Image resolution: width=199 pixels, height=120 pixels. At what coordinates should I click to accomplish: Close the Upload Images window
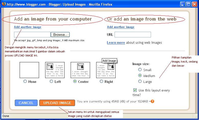tap(194, 5)
